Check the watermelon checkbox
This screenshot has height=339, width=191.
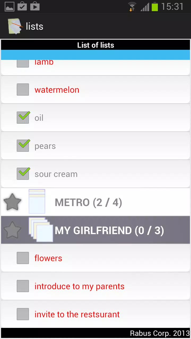click(x=23, y=90)
